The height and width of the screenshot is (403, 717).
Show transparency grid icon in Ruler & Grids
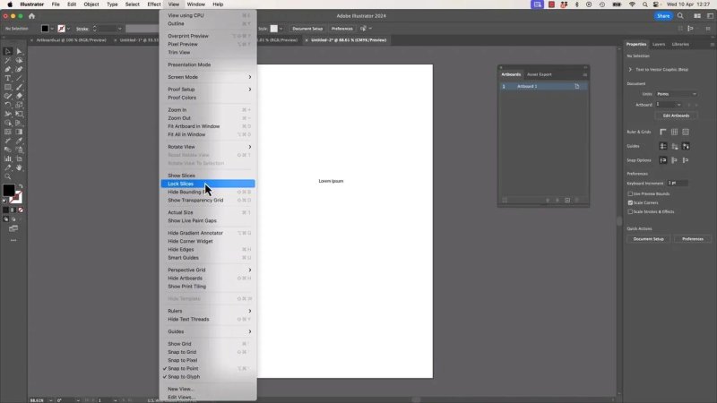(x=686, y=132)
